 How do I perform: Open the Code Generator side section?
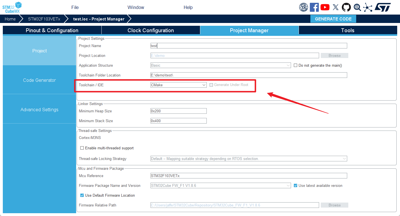[40, 80]
